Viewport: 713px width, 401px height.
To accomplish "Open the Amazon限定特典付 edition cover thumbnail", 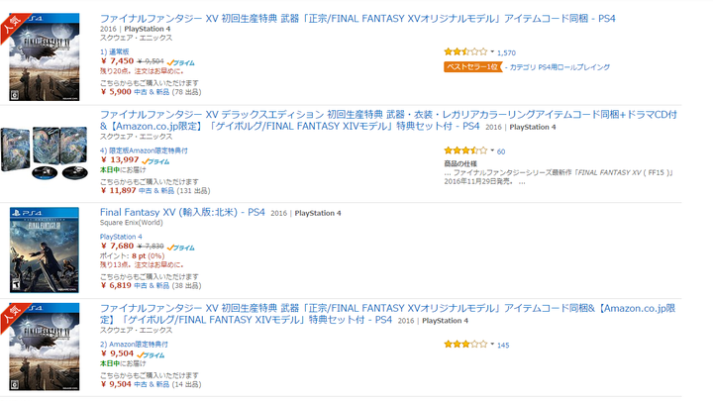I will click(45, 347).
